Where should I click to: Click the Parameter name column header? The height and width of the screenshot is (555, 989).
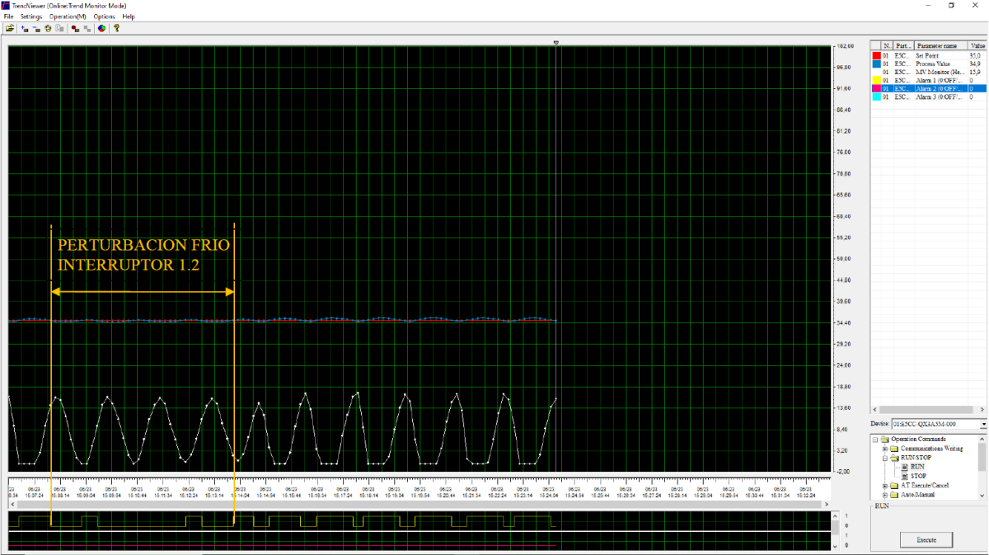coord(941,46)
